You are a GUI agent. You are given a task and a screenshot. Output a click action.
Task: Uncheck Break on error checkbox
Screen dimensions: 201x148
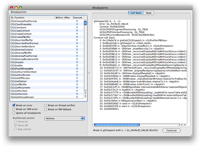(x=14, y=105)
